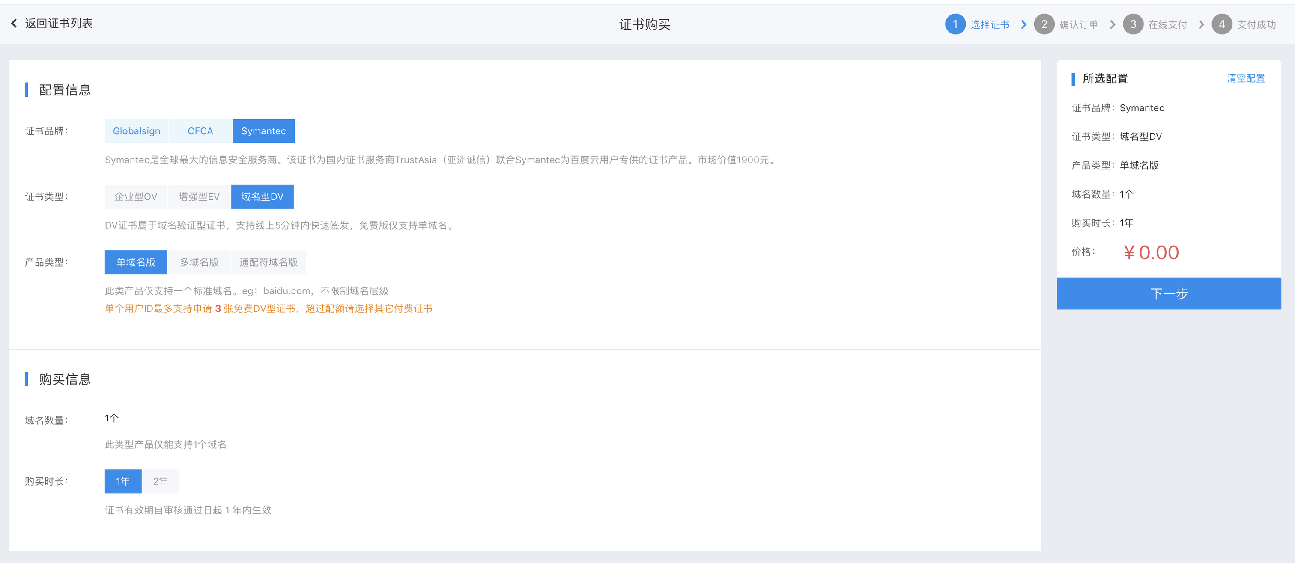Click the step 3 circle icon
This screenshot has height=563, width=1295.
point(1133,24)
